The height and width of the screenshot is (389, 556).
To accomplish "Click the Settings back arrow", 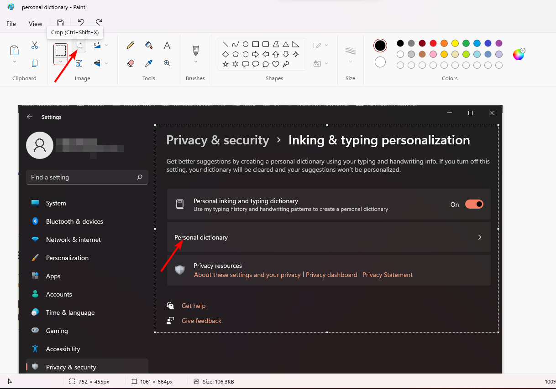I will 30,117.
